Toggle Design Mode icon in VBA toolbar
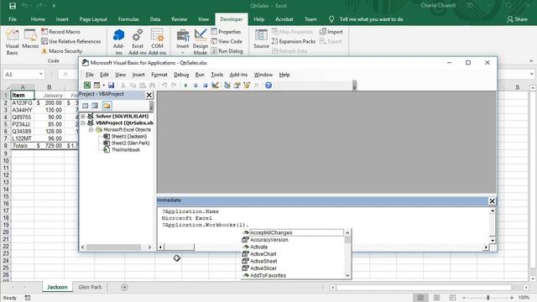Screen dimensions: 537x302 215,86
